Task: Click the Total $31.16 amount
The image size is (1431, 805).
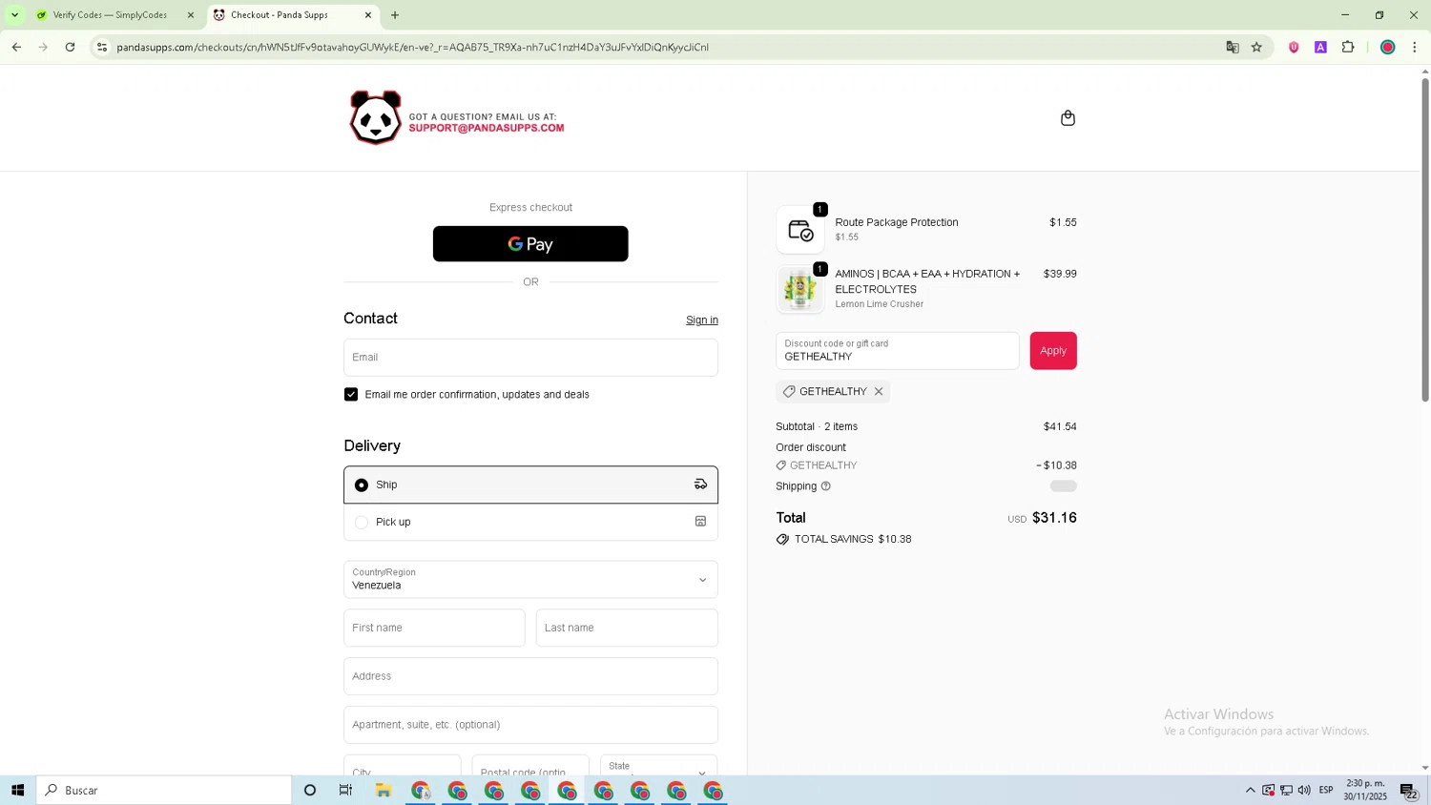Action: click(1054, 518)
